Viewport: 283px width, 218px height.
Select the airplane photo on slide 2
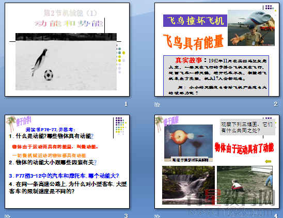click(x=251, y=28)
